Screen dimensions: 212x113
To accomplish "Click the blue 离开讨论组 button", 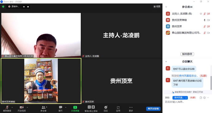I will 153,109.
